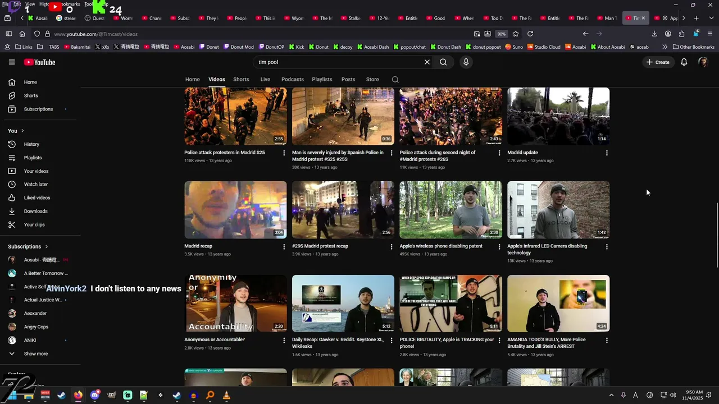This screenshot has width=719, height=404.
Task: Open options menu for 'Madrid recap' video
Action: coord(284,247)
